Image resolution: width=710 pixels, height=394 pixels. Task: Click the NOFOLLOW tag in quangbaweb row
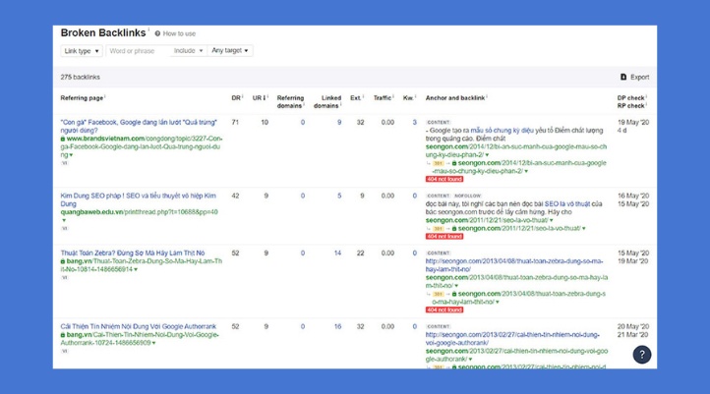(467, 196)
